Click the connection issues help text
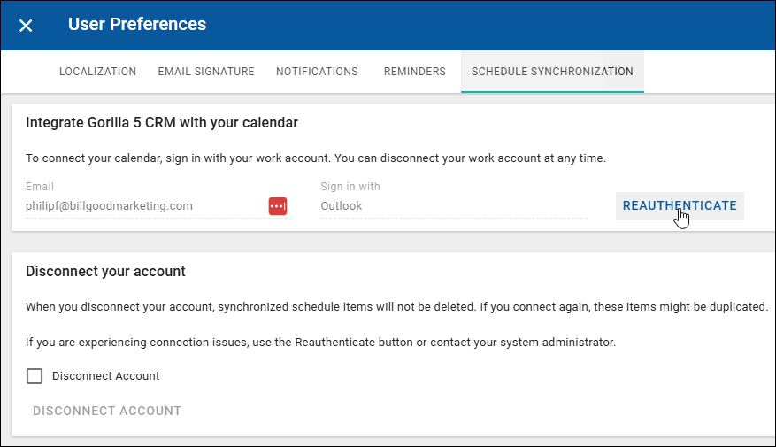The height and width of the screenshot is (447, 776). (320, 342)
